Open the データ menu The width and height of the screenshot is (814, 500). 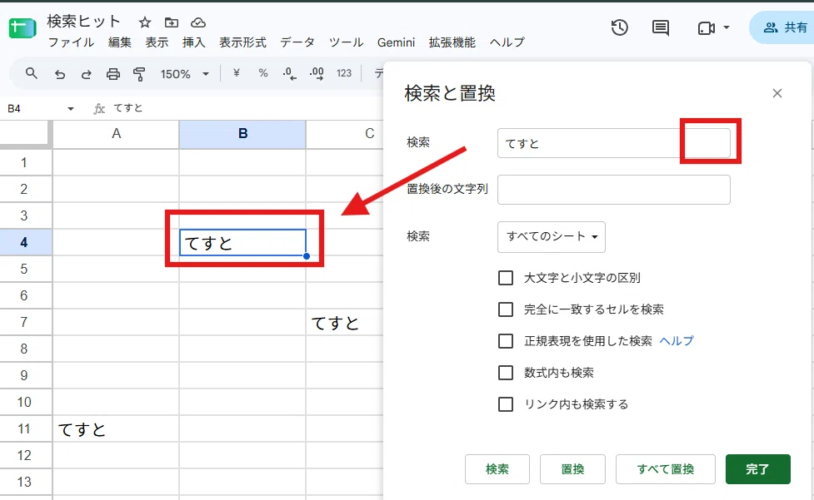(x=297, y=42)
